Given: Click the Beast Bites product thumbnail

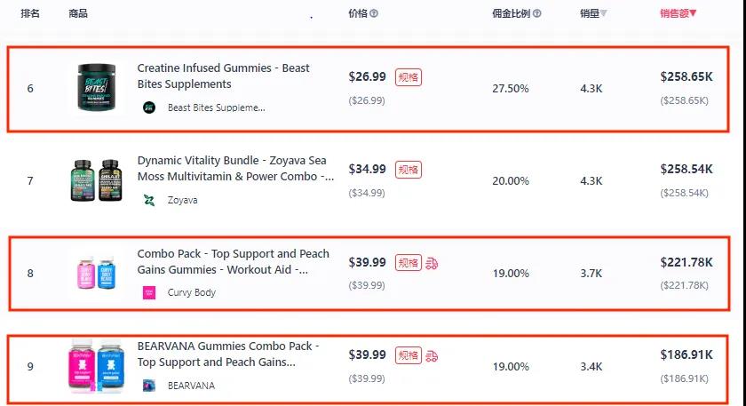Looking at the screenshot, I should [97, 88].
